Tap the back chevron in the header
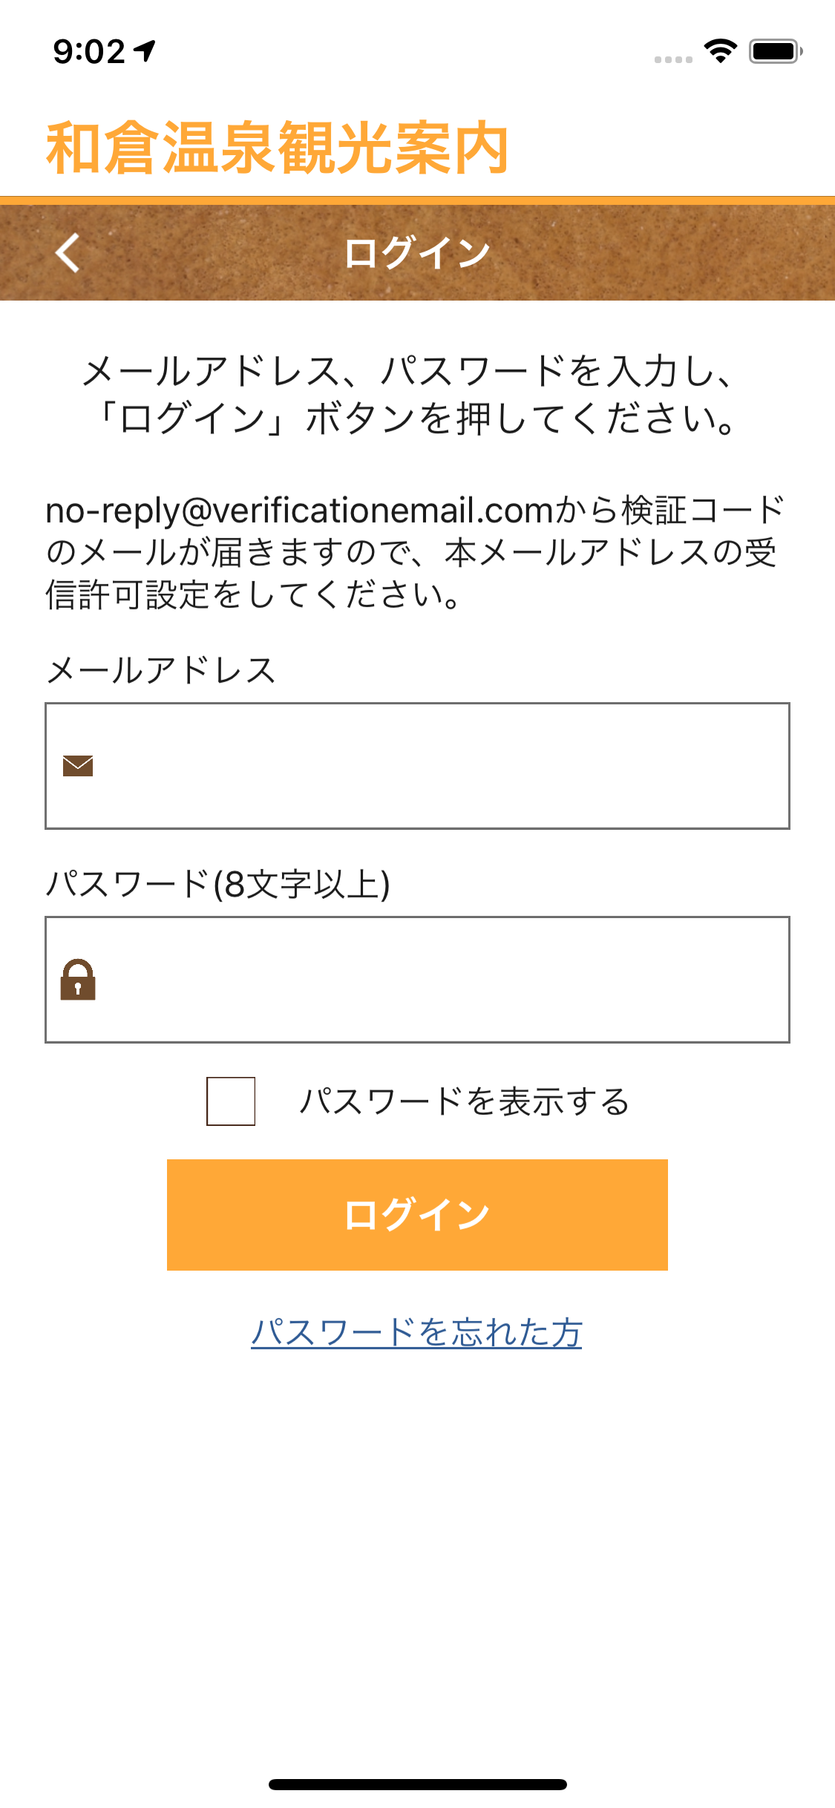This screenshot has width=835, height=1808. 68,253
